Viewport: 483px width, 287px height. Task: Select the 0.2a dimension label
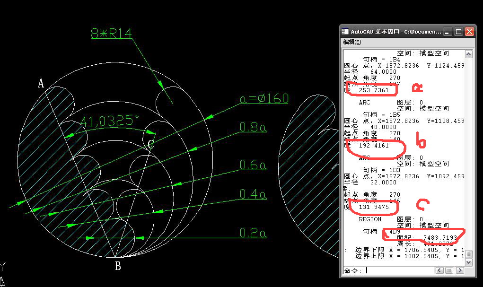click(253, 233)
